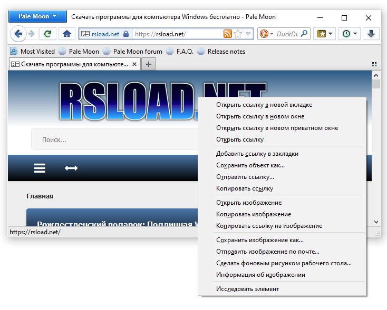This screenshot has height=310, width=387.
Task: Open the Pale Moon application menu dropdown
Action: (x=37, y=16)
